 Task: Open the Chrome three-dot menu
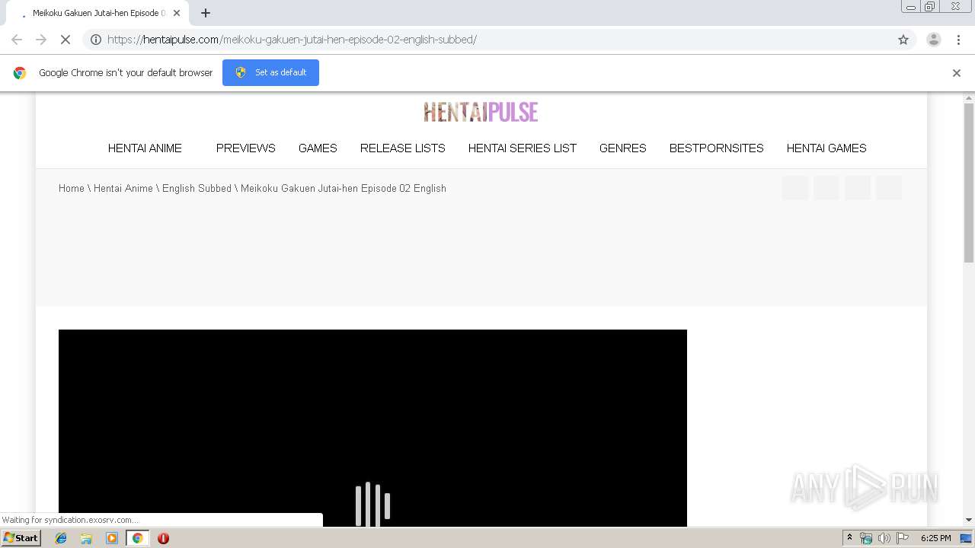tap(958, 40)
